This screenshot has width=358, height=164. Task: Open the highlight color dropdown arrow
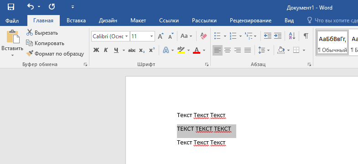pos(189,50)
